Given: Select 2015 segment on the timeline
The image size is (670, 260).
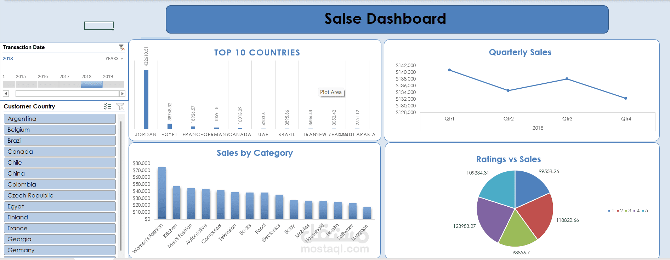Looking at the screenshot, I should (26, 84).
